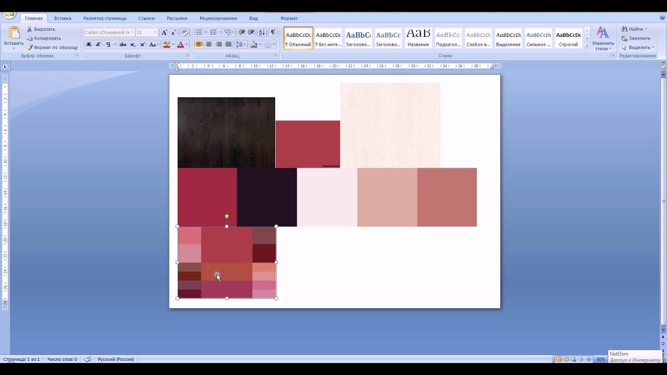The width and height of the screenshot is (667, 375).
Task: Click the grow font icon
Action: click(164, 32)
